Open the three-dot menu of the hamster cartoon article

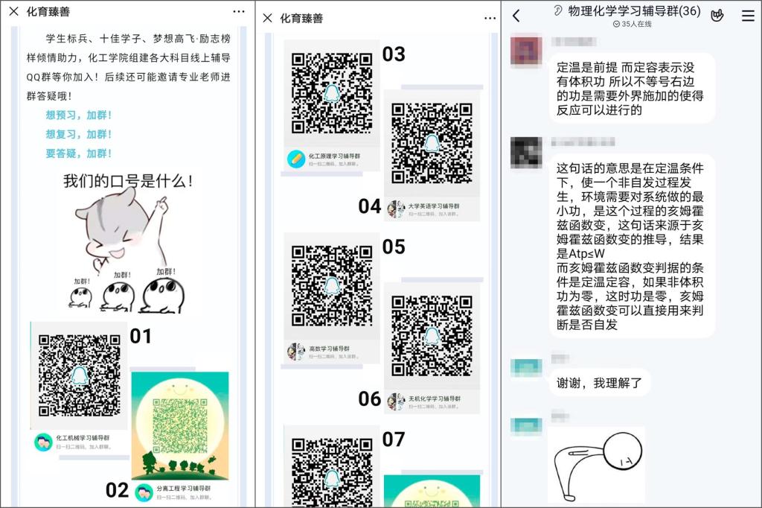(239, 11)
